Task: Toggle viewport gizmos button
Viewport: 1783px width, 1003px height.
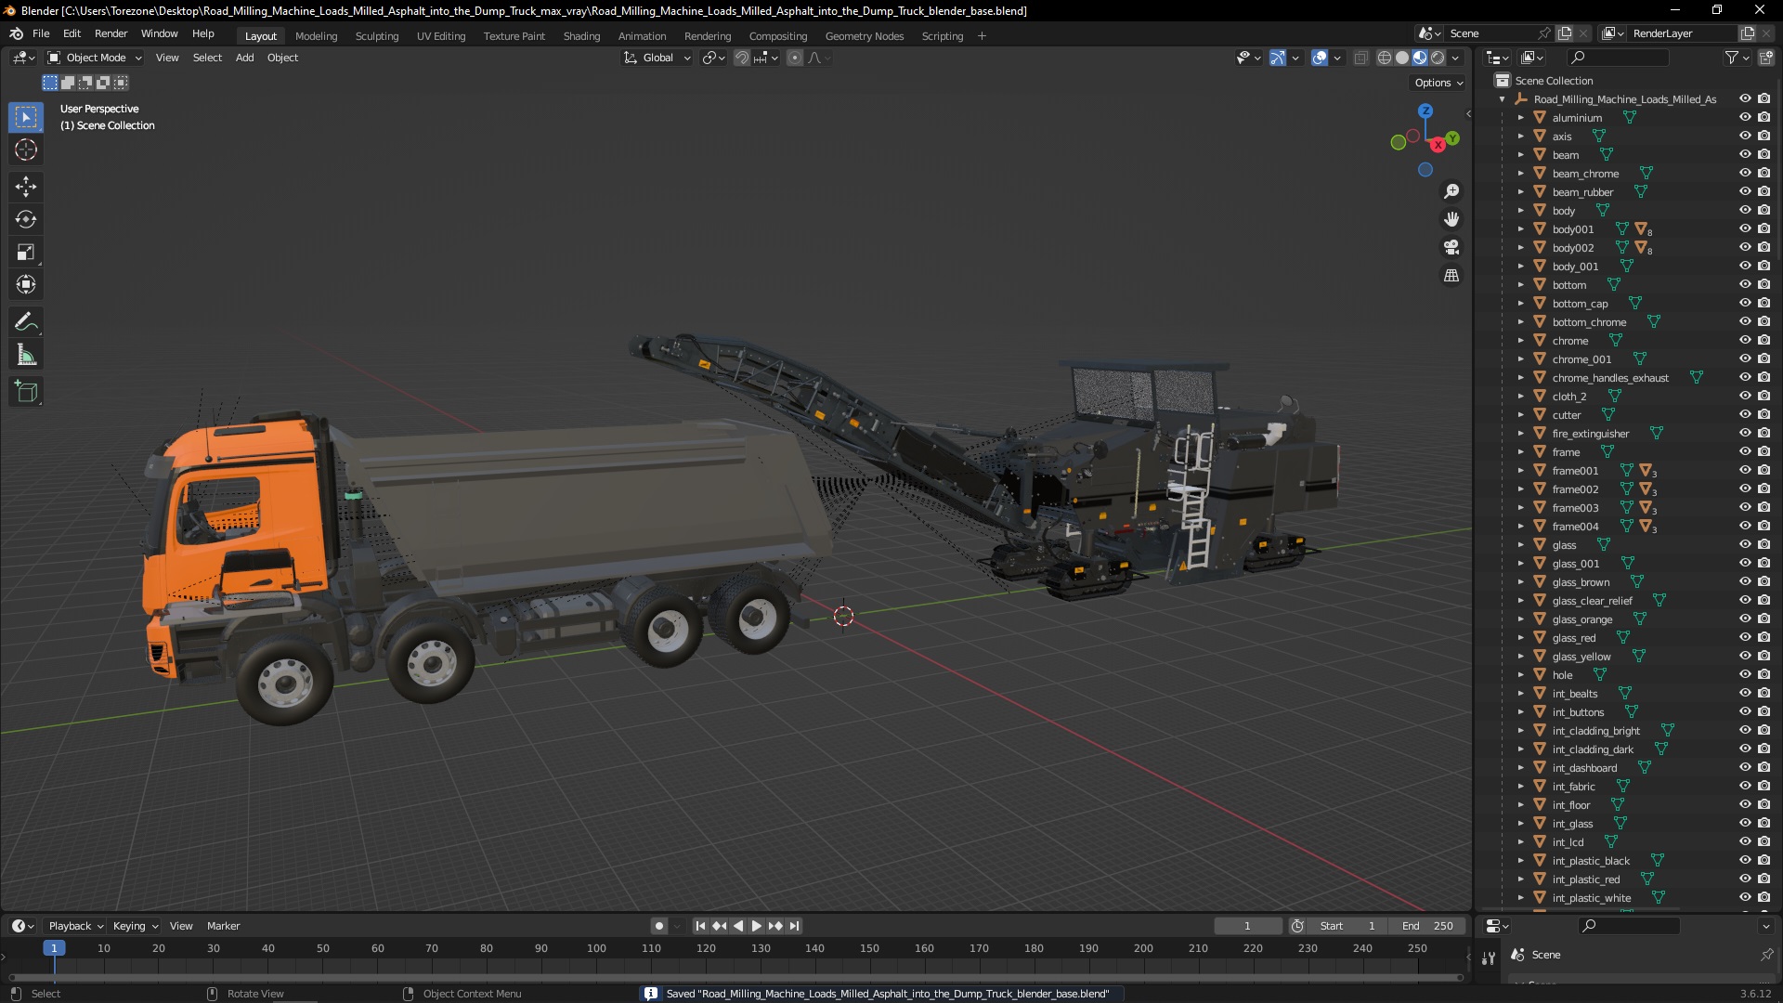Action: [x=1278, y=58]
